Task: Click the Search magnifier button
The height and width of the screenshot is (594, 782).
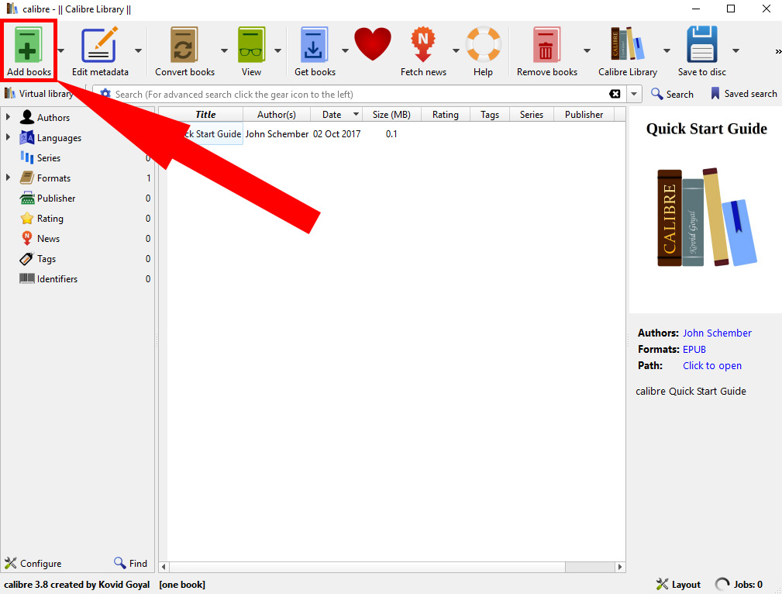Action: pyautogui.click(x=672, y=94)
